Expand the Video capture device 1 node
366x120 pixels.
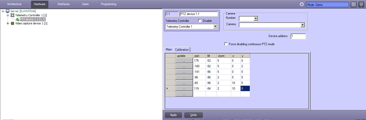point(8,23)
